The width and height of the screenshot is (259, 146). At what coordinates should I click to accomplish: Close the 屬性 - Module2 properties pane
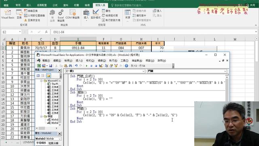click(59, 133)
